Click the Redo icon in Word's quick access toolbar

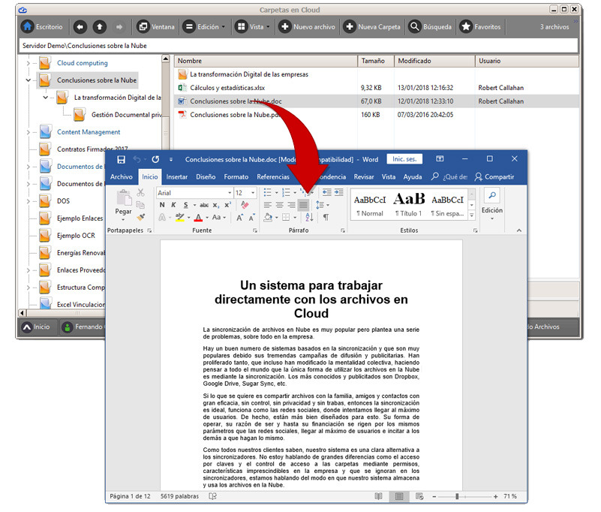(155, 159)
